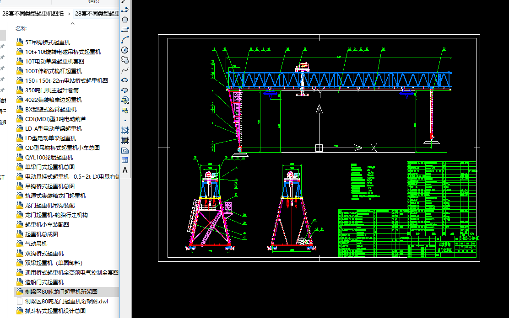Select the Hatch tool icon
The height and width of the screenshot is (318, 509).
click(x=125, y=130)
